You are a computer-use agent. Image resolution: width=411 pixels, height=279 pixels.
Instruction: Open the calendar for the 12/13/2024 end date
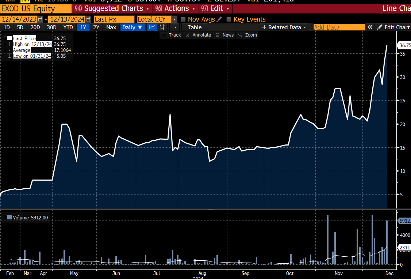[x=88, y=19]
